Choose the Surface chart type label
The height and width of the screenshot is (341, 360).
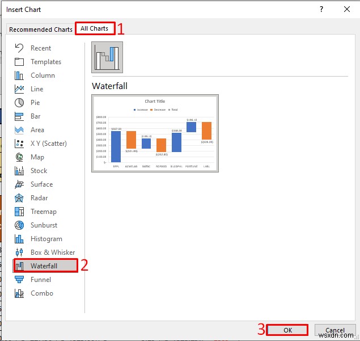pyautogui.click(x=42, y=184)
